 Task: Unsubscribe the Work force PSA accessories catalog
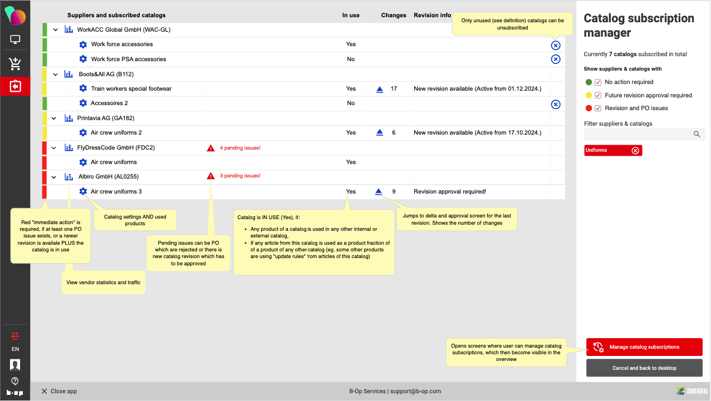(555, 59)
